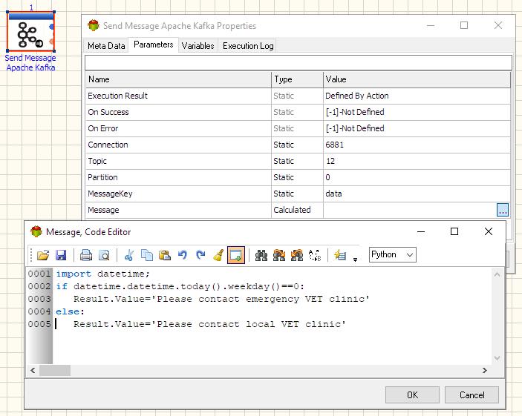Save the code with floppy icon
This screenshot has width=522, height=416.
point(61,255)
